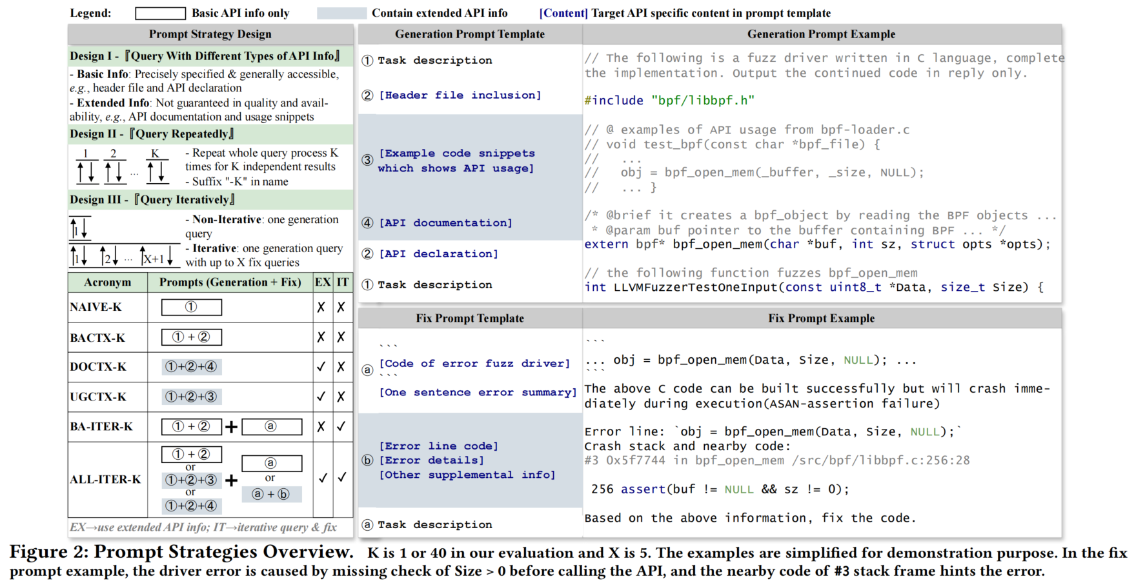Click the '[Other supplemental info]' template entry
The image size is (1145, 583).
[467, 475]
